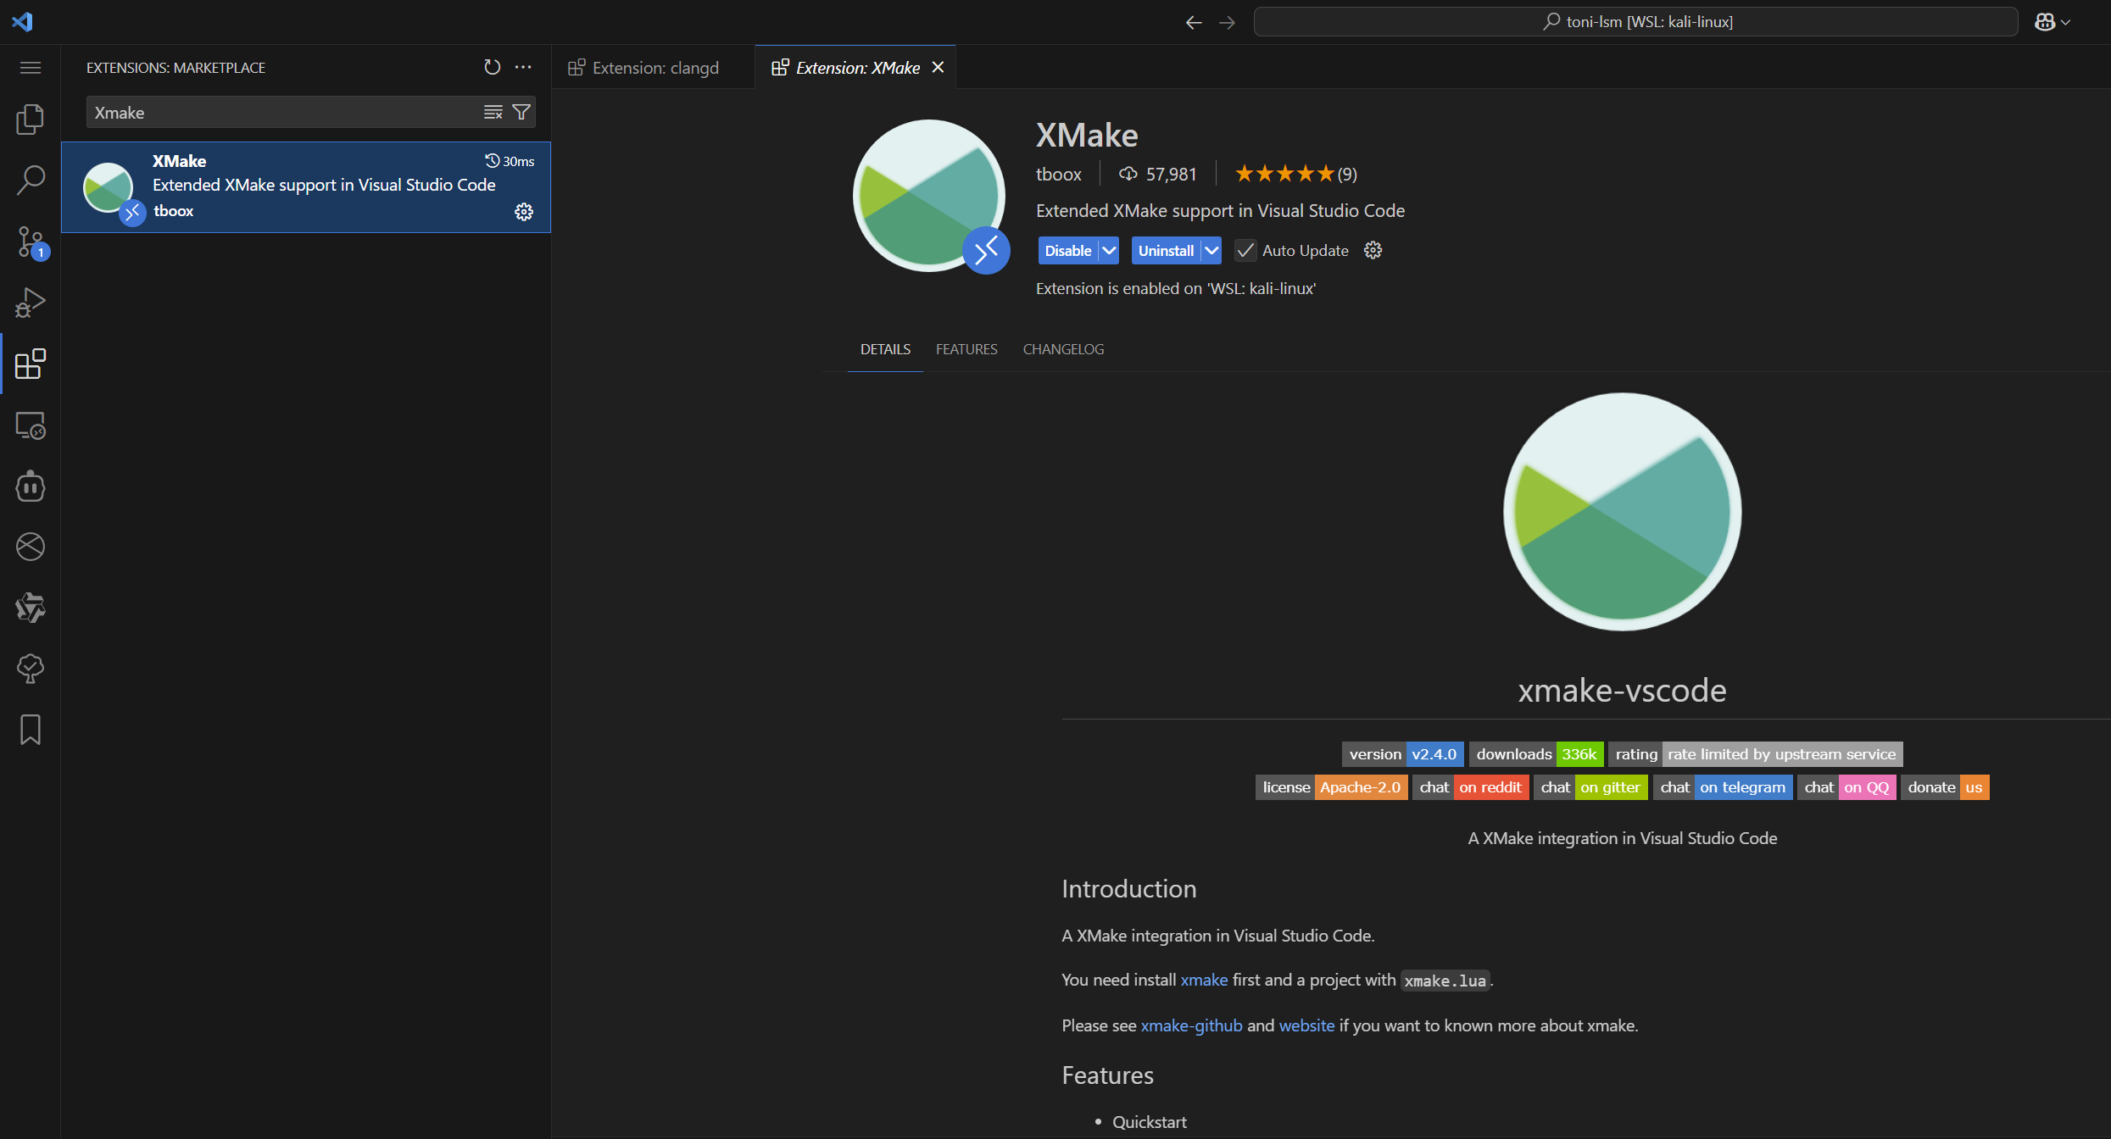Close the Extension: XMake tab

pos(938,67)
